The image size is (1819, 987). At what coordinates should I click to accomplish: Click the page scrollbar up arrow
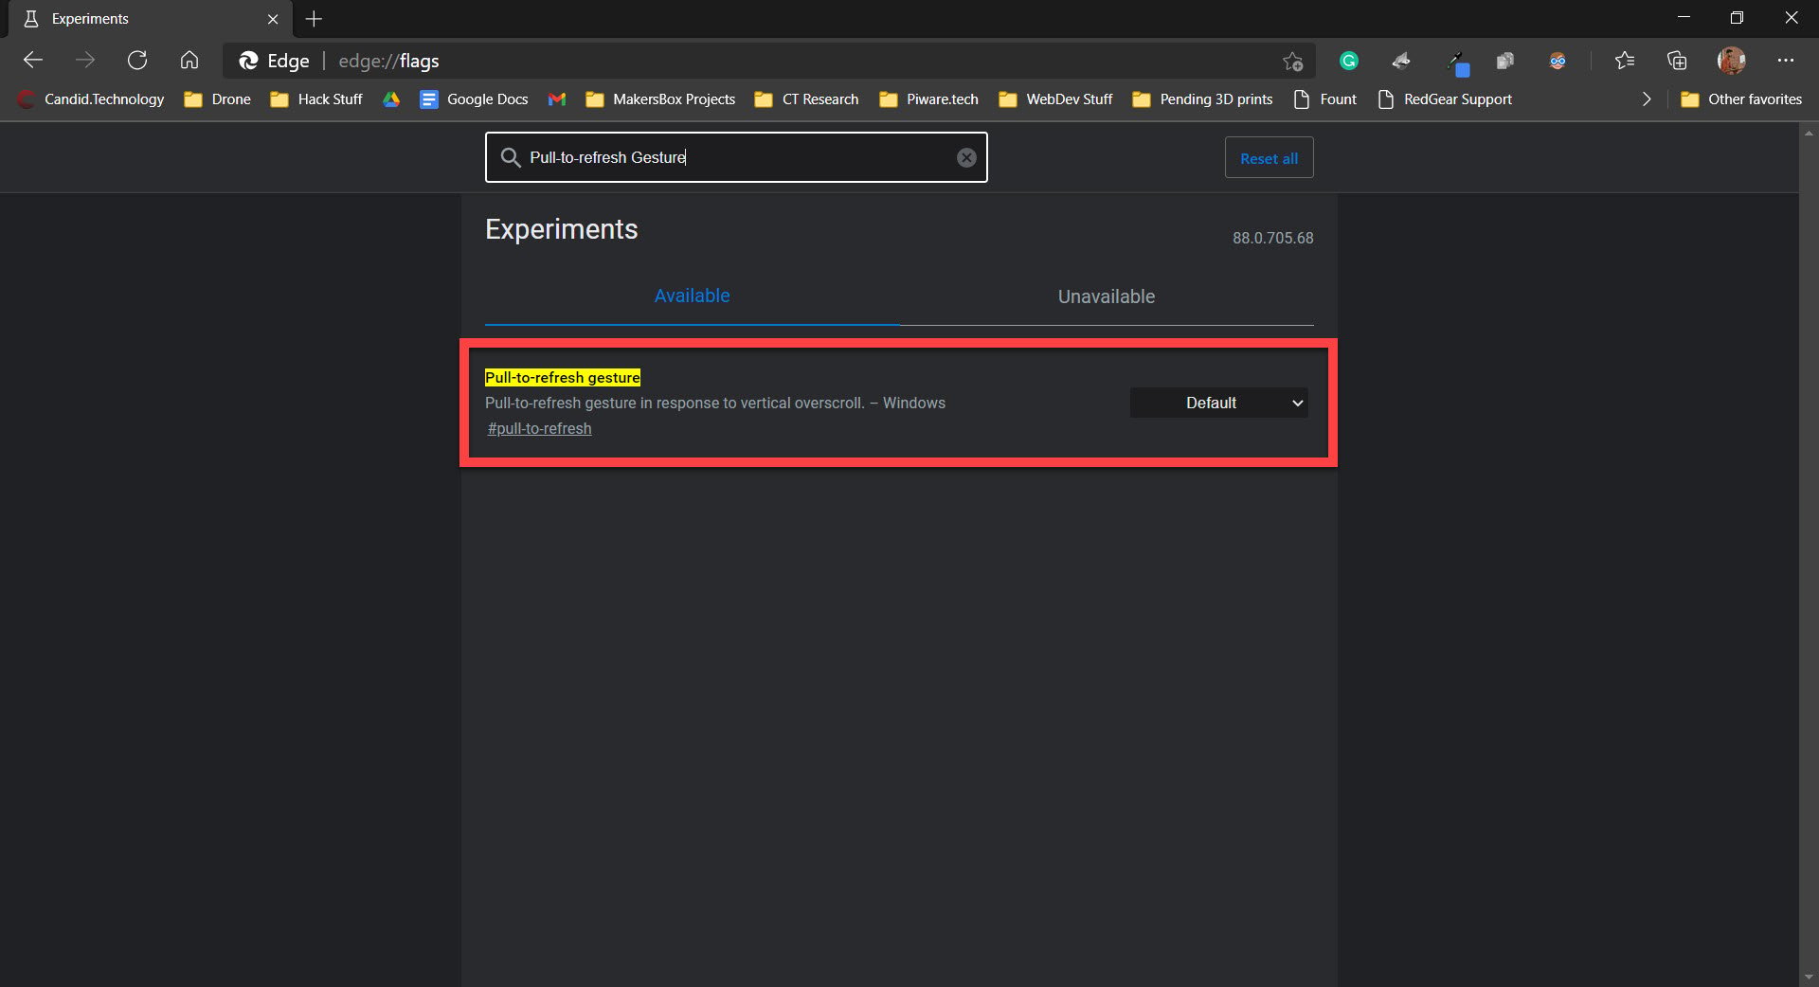[1809, 134]
